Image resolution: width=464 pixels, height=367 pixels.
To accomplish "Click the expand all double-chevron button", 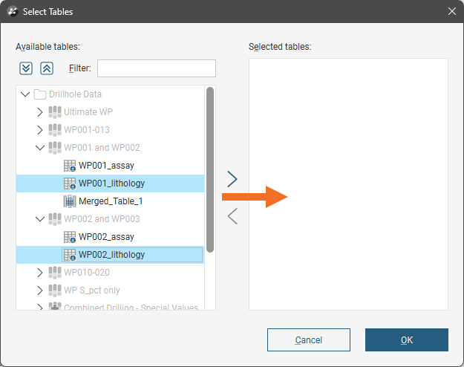I will click(x=26, y=68).
